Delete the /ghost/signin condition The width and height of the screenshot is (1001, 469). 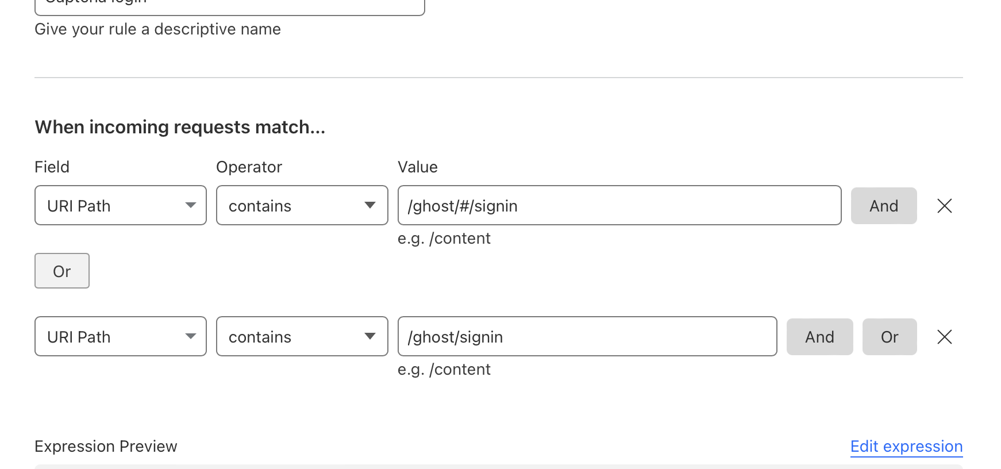click(944, 337)
